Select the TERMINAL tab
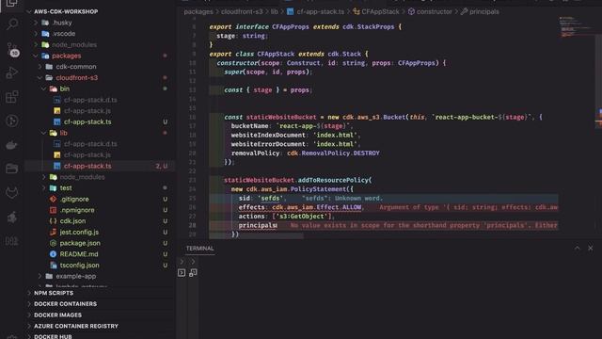The width and height of the screenshot is (602, 339). pos(200,249)
